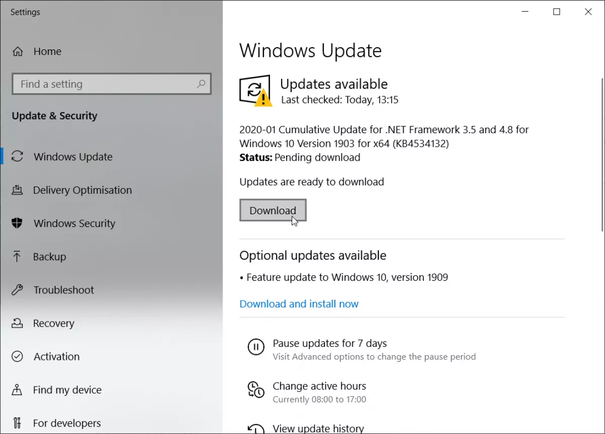Maximize the Settings window
The width and height of the screenshot is (605, 434).
[557, 12]
